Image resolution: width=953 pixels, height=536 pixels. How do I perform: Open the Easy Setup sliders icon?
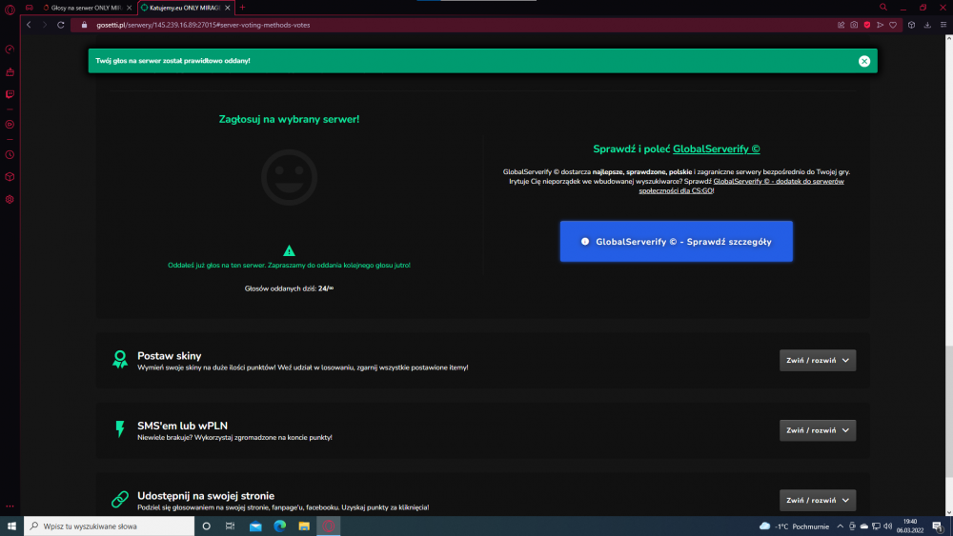coord(943,25)
